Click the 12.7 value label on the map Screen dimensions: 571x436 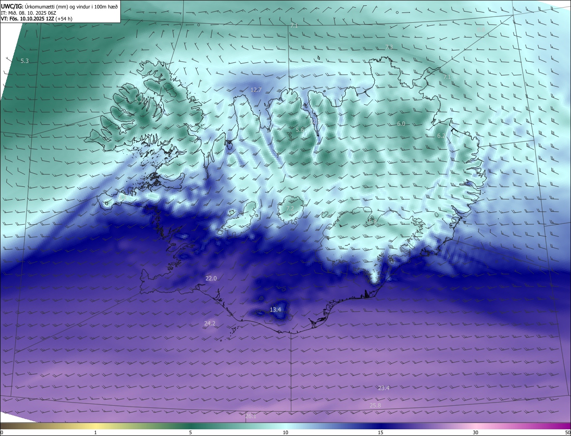[256, 90]
